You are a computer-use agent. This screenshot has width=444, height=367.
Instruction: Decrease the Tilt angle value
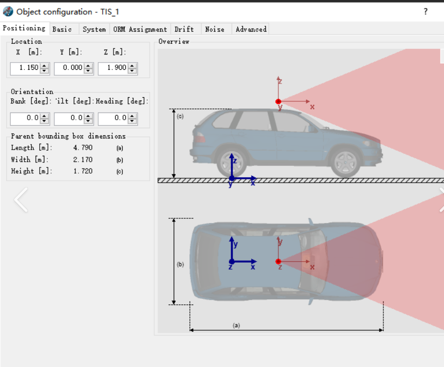pyautogui.click(x=89, y=121)
